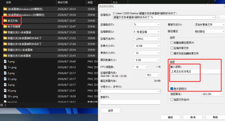Click the 2026/8/7 20:12 date of 1+.png
The width and height of the screenshot is (225, 121).
pos(67,67)
